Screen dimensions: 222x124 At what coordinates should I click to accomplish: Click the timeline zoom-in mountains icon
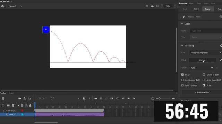tap(173, 99)
